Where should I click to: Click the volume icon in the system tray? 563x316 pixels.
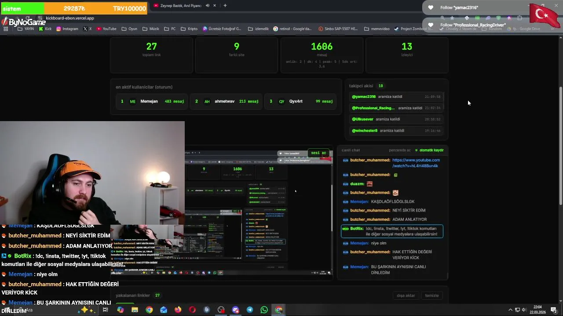click(x=524, y=310)
